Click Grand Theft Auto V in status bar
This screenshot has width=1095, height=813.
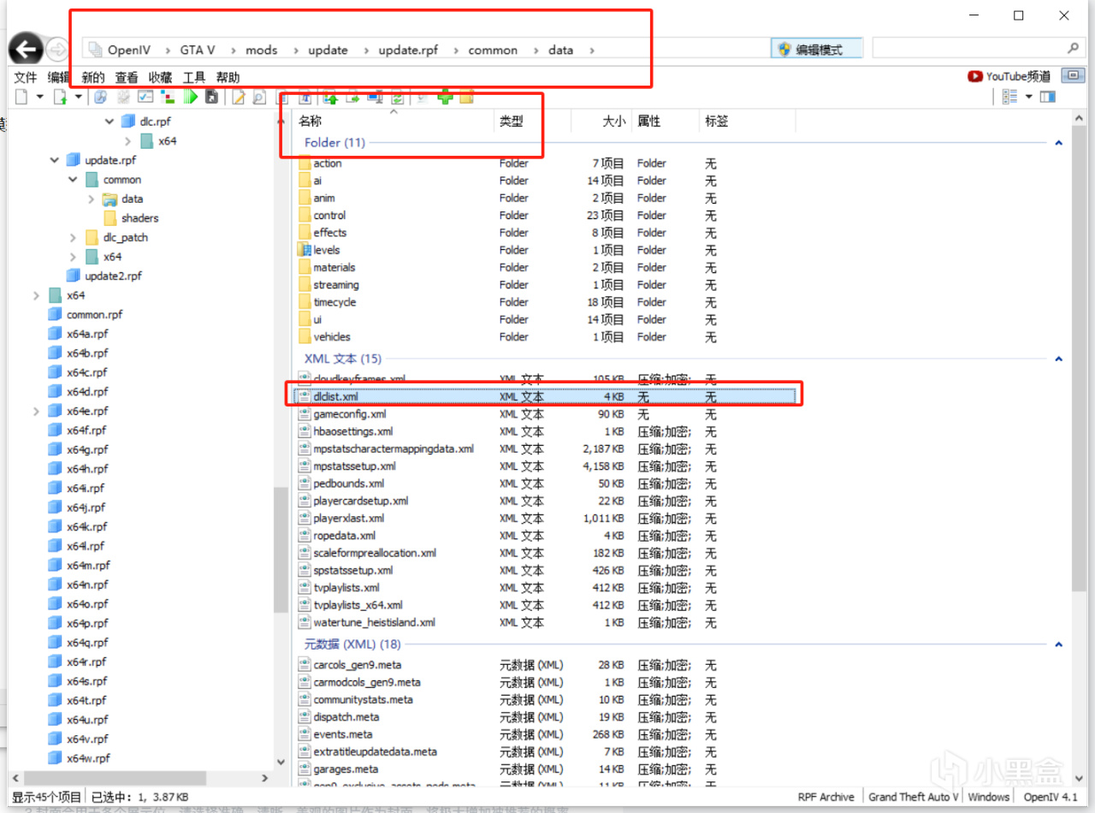[x=913, y=797]
